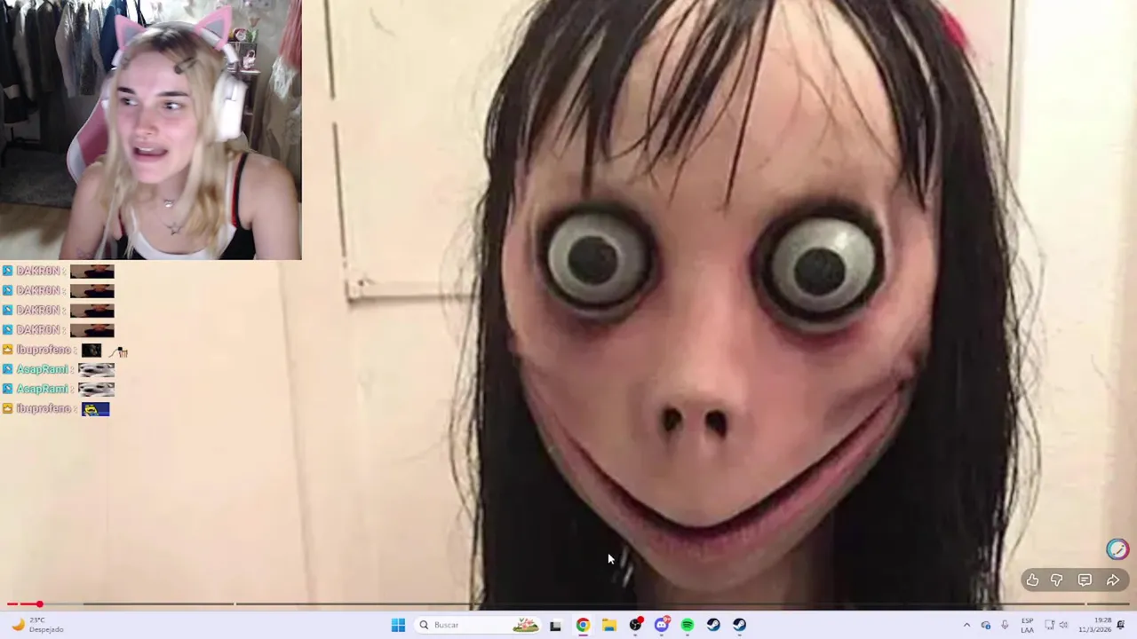Image resolution: width=1137 pixels, height=639 pixels.
Task: Open the notification bell icon
Action: (x=1121, y=625)
